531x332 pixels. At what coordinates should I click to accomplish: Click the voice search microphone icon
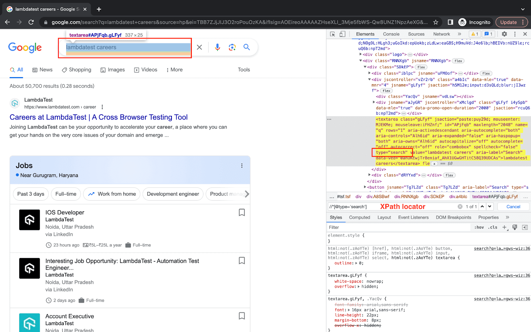click(x=217, y=47)
